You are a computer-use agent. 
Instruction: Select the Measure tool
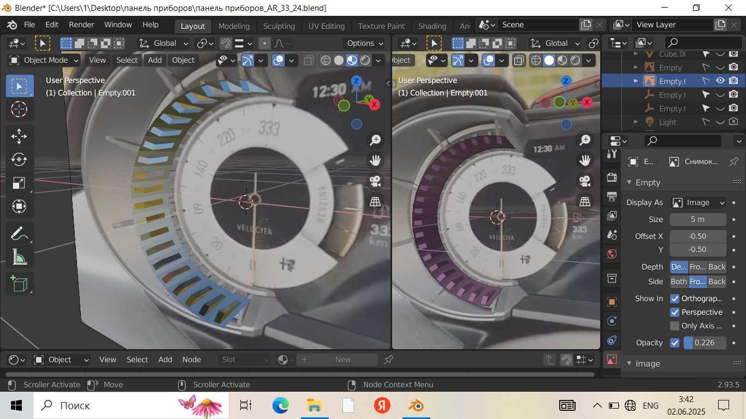19,256
